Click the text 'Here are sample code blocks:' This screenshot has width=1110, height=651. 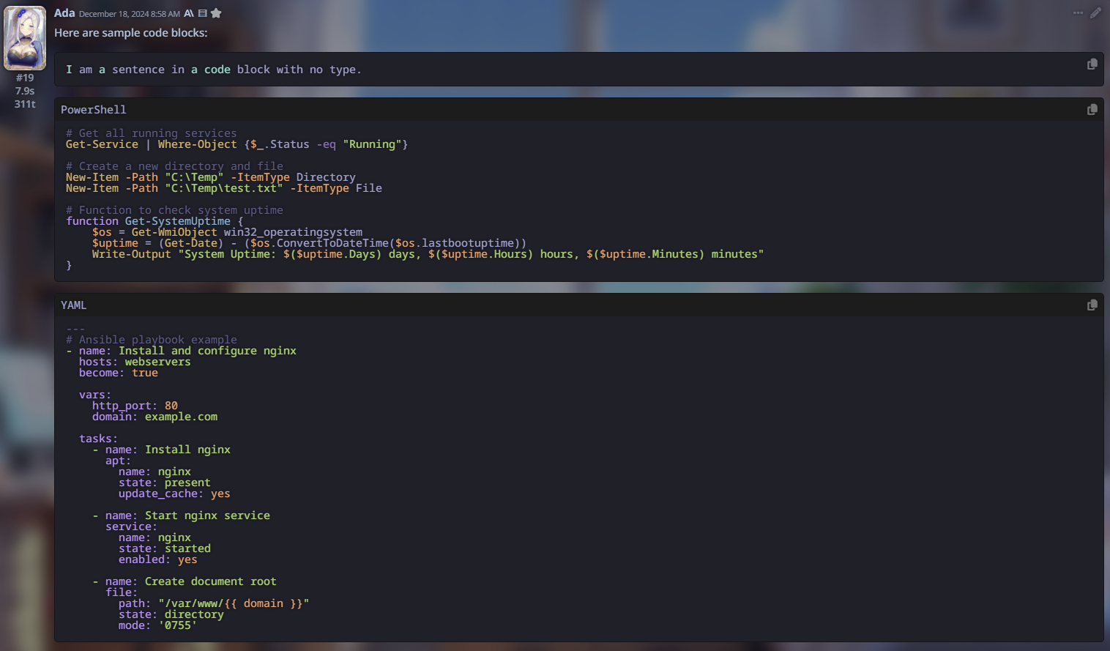point(131,33)
